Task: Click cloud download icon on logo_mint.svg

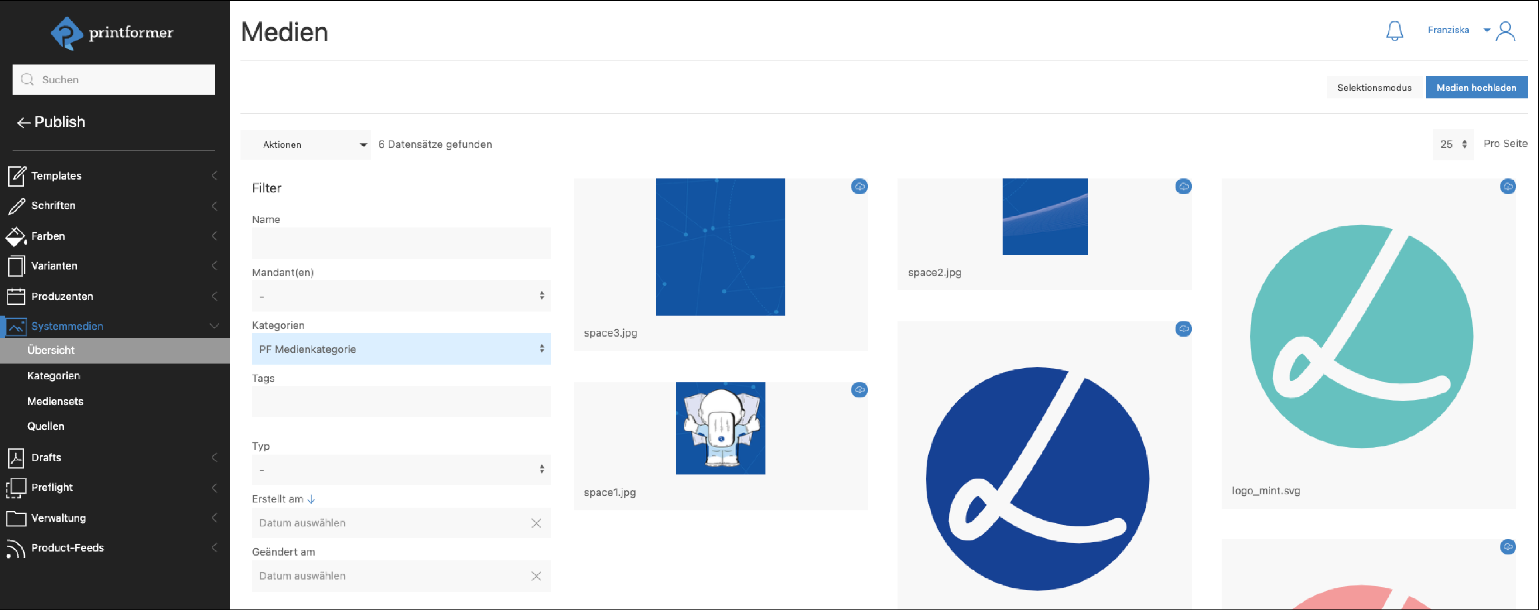Action: pos(1507,187)
